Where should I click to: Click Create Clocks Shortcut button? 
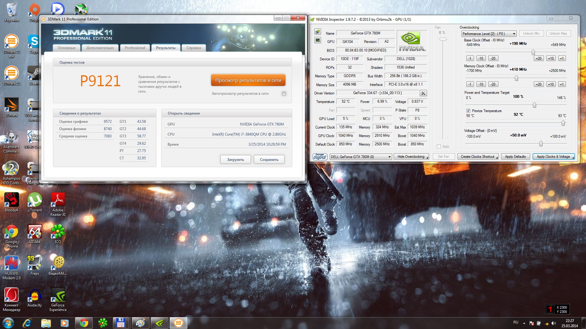click(x=478, y=157)
